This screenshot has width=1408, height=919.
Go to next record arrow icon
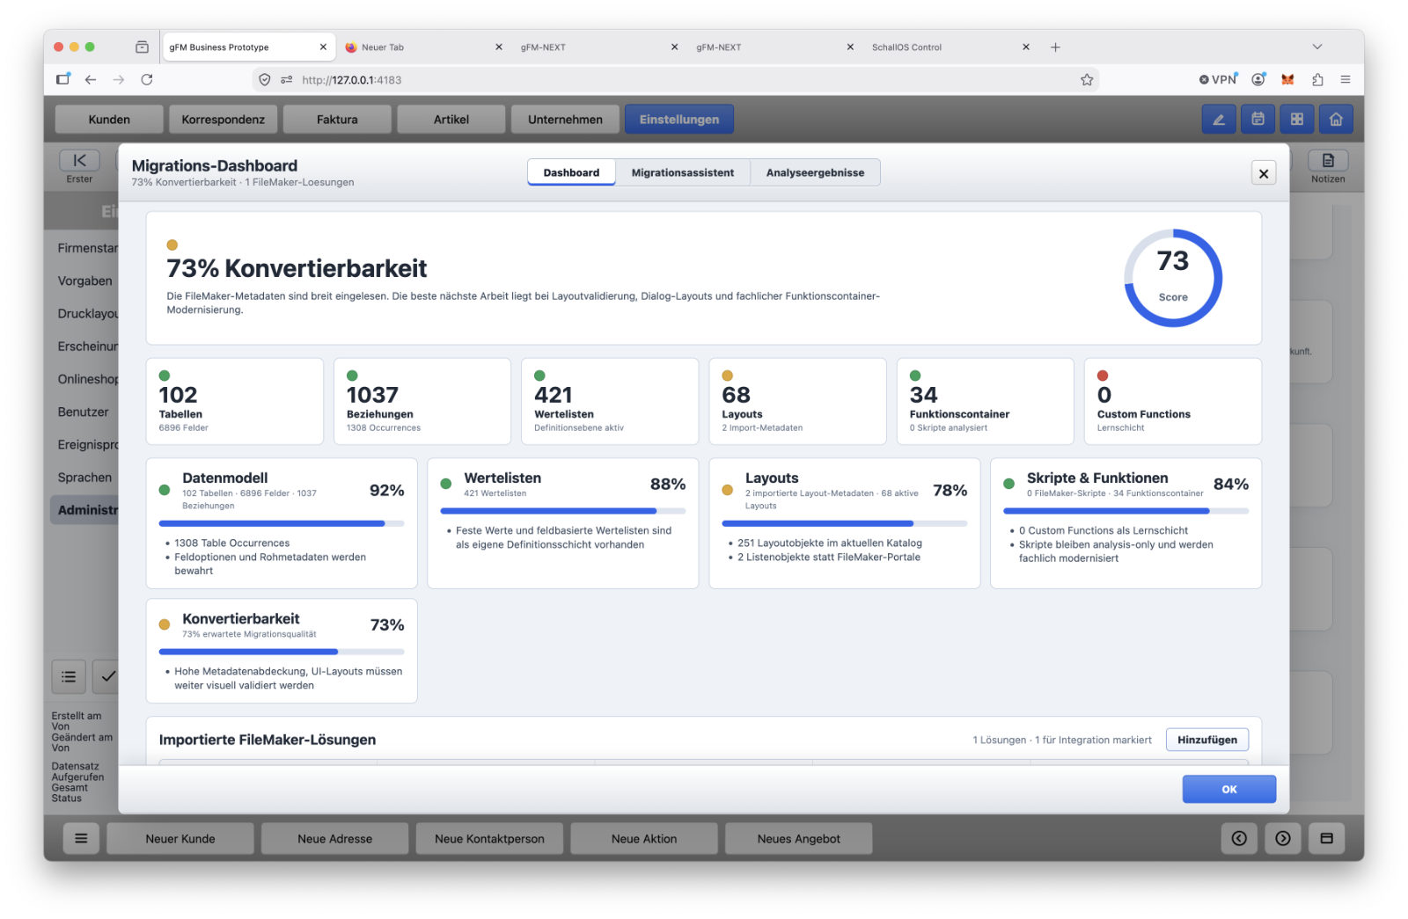[x=1282, y=839]
